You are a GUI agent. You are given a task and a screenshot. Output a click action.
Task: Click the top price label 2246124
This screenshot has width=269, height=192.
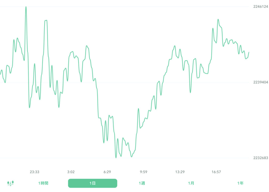click(261, 7)
